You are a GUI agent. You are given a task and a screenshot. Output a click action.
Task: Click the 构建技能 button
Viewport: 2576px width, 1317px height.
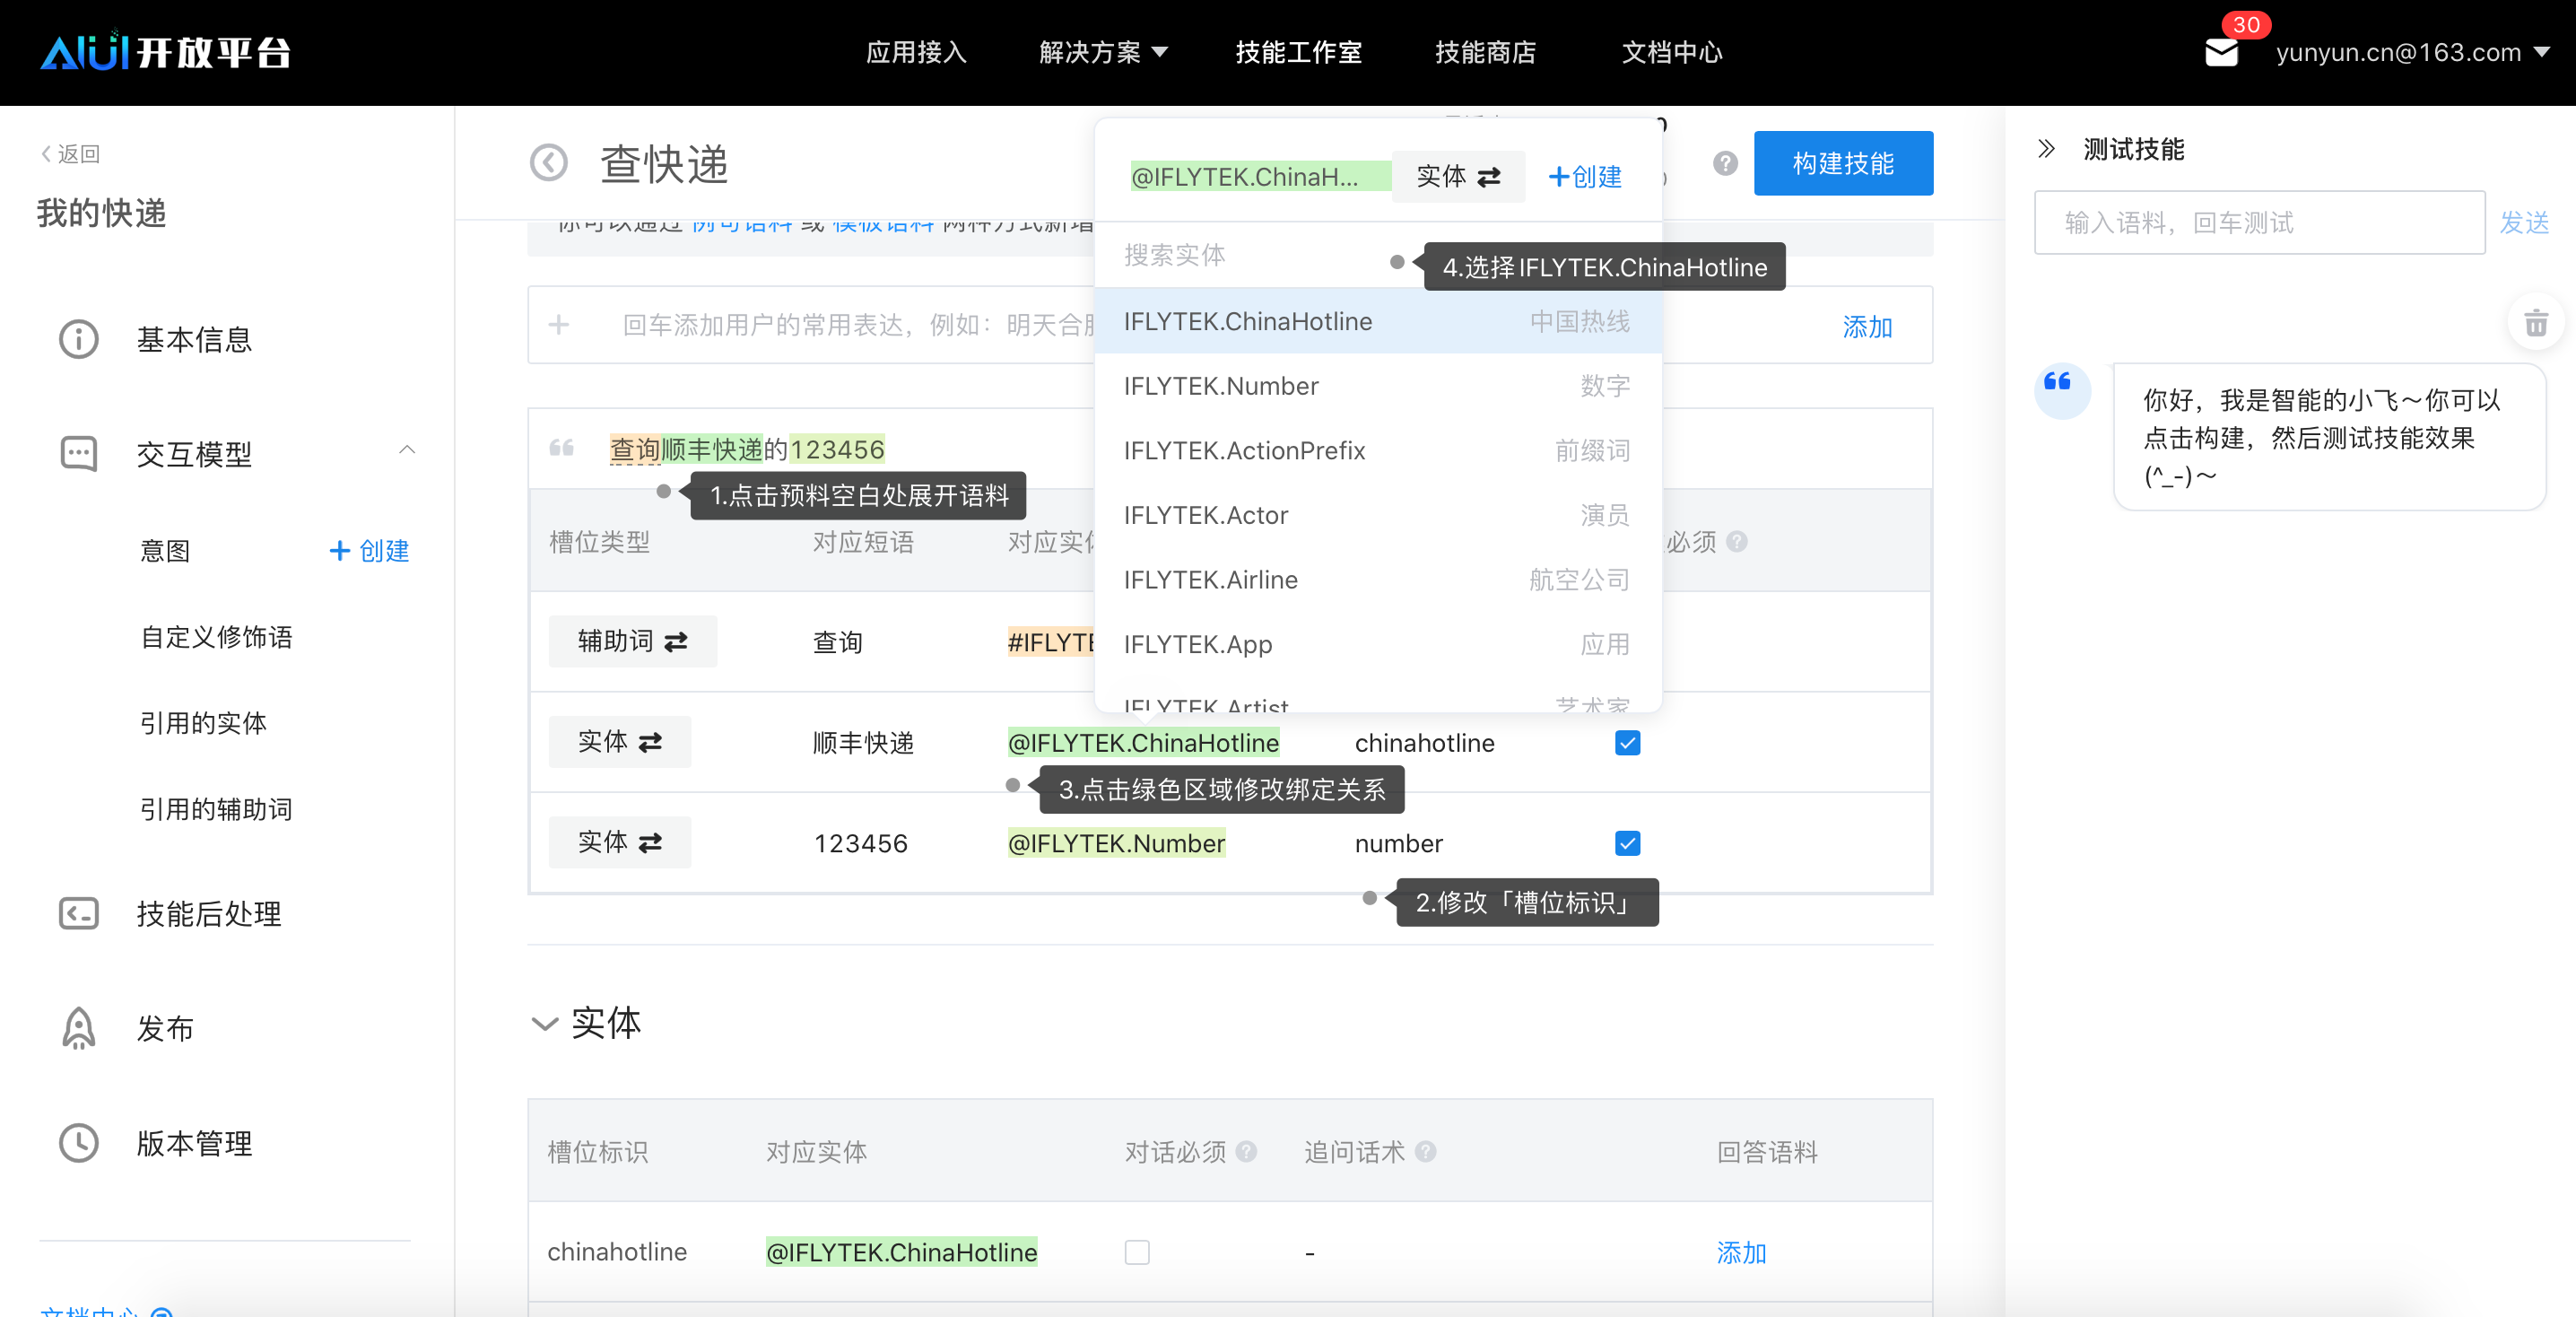tap(1843, 163)
